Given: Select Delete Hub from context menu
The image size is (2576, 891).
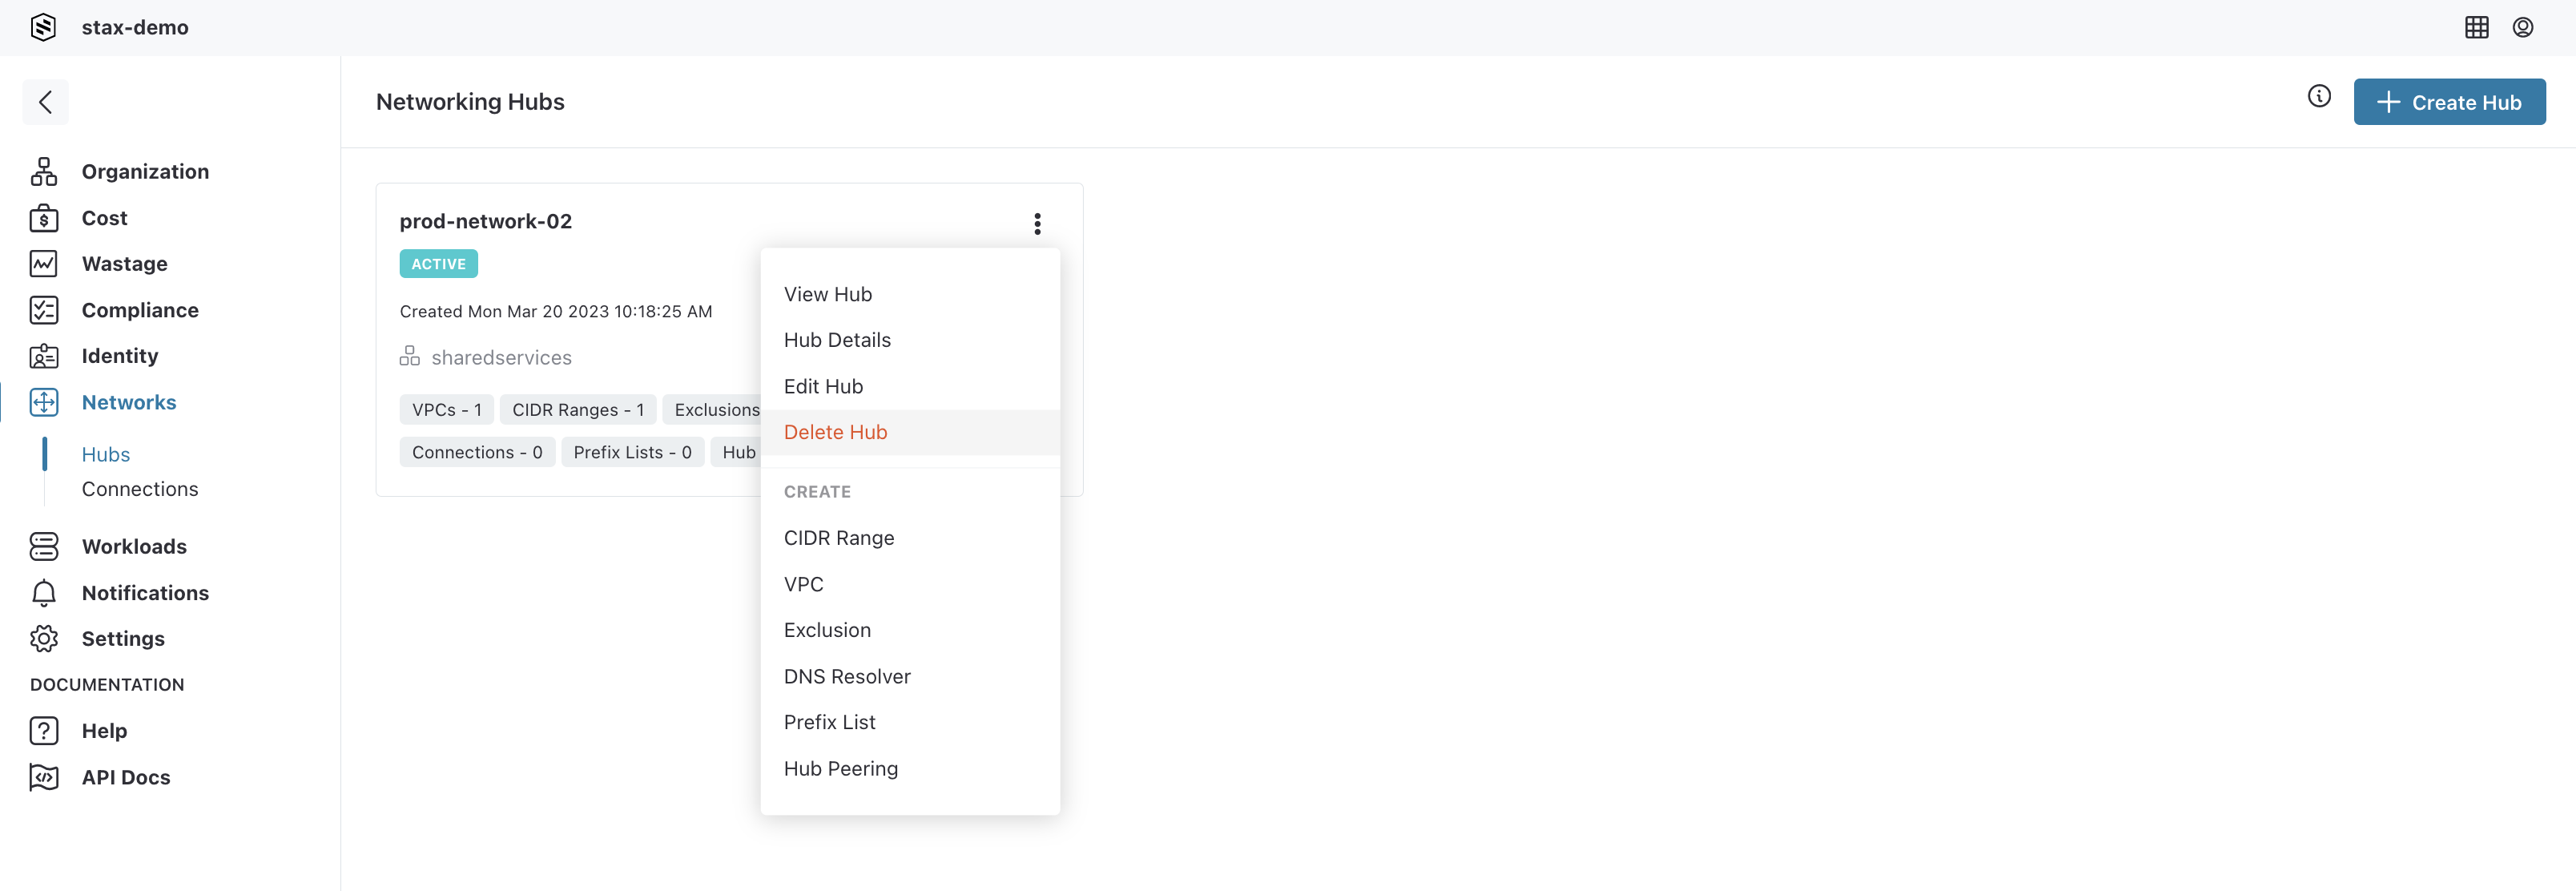Looking at the screenshot, I should coord(835,433).
